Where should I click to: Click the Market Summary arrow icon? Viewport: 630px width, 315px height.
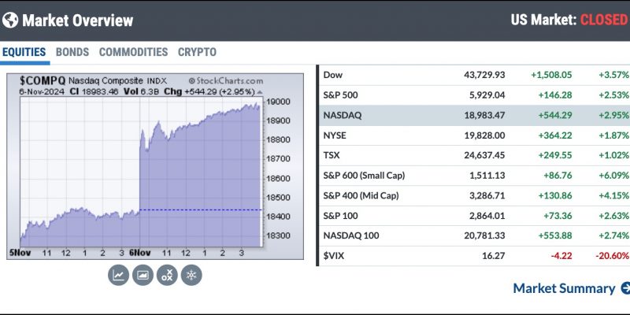coord(625,288)
